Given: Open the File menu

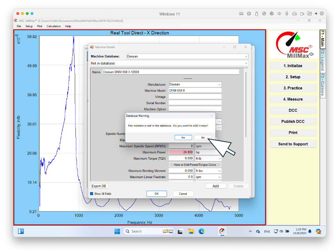Looking at the screenshot, I should point(19,26).
